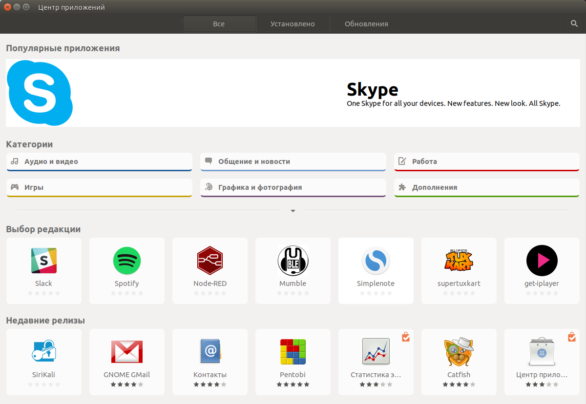This screenshot has height=404, width=586.
Task: Open the search button in header bar
Action: 574,23
